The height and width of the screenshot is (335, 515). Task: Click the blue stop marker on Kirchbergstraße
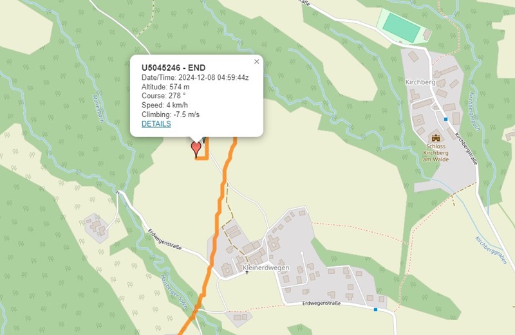tap(445, 119)
